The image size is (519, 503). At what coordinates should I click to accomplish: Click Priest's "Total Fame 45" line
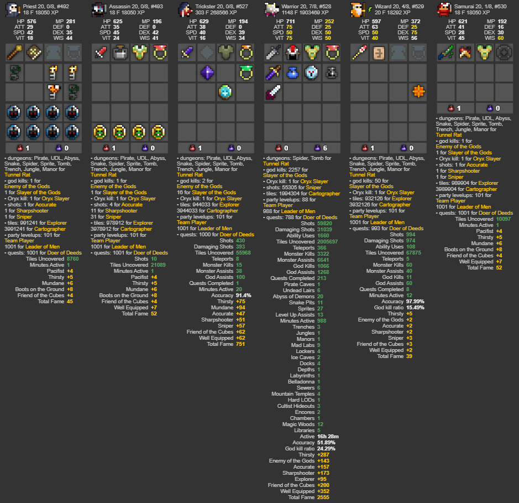click(x=55, y=302)
